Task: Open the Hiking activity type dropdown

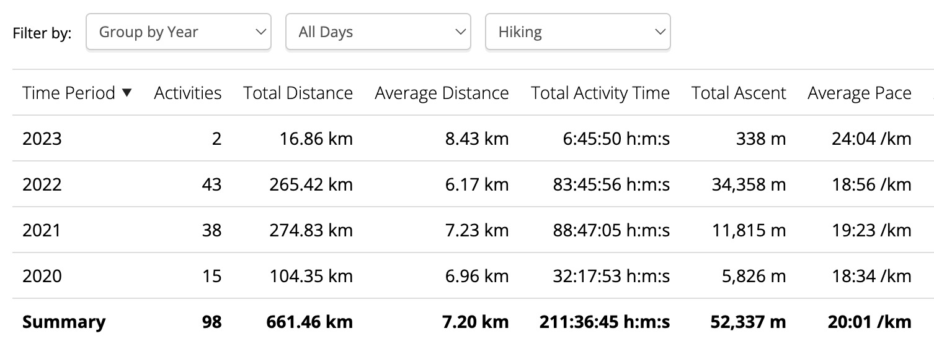Action: (577, 32)
